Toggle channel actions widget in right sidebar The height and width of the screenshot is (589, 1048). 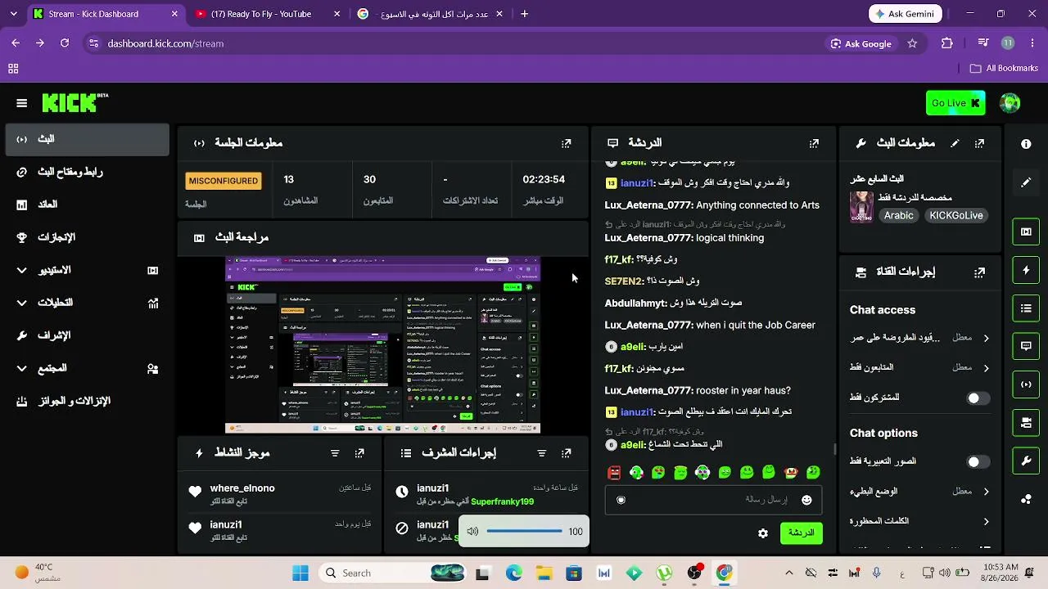pos(1026,423)
